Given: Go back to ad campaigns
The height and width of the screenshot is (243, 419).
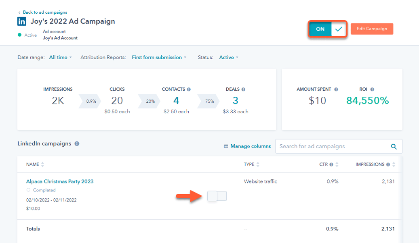Looking at the screenshot, I should click(x=44, y=12).
